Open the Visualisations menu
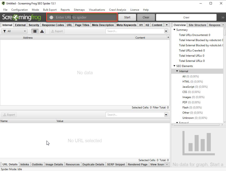The image size is (226, 171). pyautogui.click(x=97, y=10)
